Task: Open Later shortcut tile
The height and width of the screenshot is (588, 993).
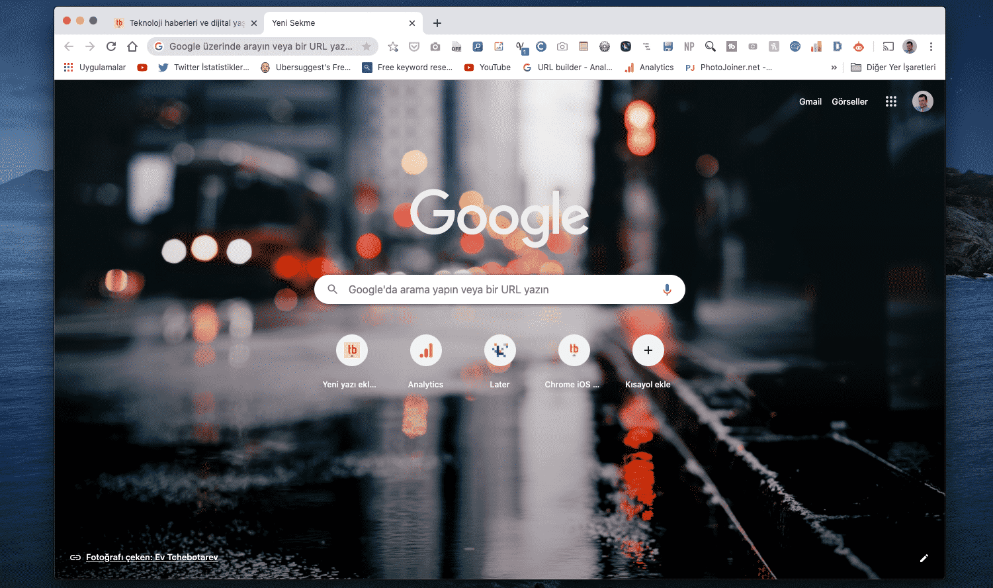Action: pyautogui.click(x=499, y=362)
